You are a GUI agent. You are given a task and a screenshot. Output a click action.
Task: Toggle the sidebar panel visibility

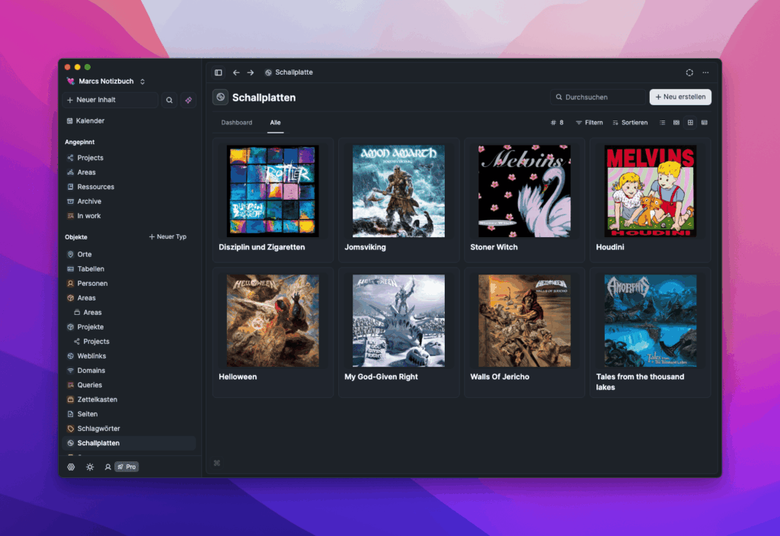click(x=219, y=72)
